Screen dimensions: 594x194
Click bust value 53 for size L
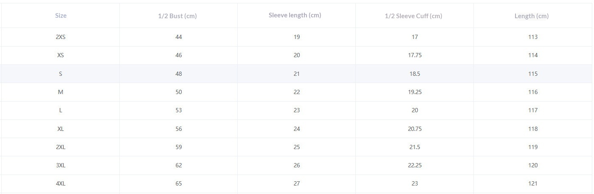point(179,110)
